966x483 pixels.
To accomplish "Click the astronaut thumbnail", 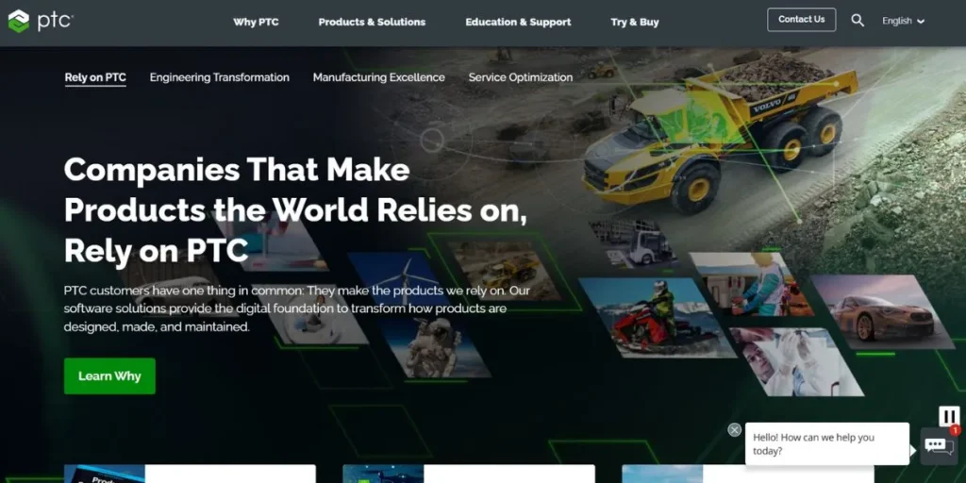I will pos(434,347).
